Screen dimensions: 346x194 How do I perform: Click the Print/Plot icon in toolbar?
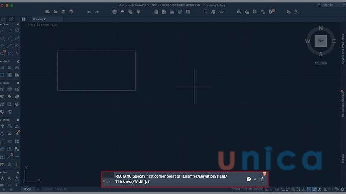tap(115, 12)
